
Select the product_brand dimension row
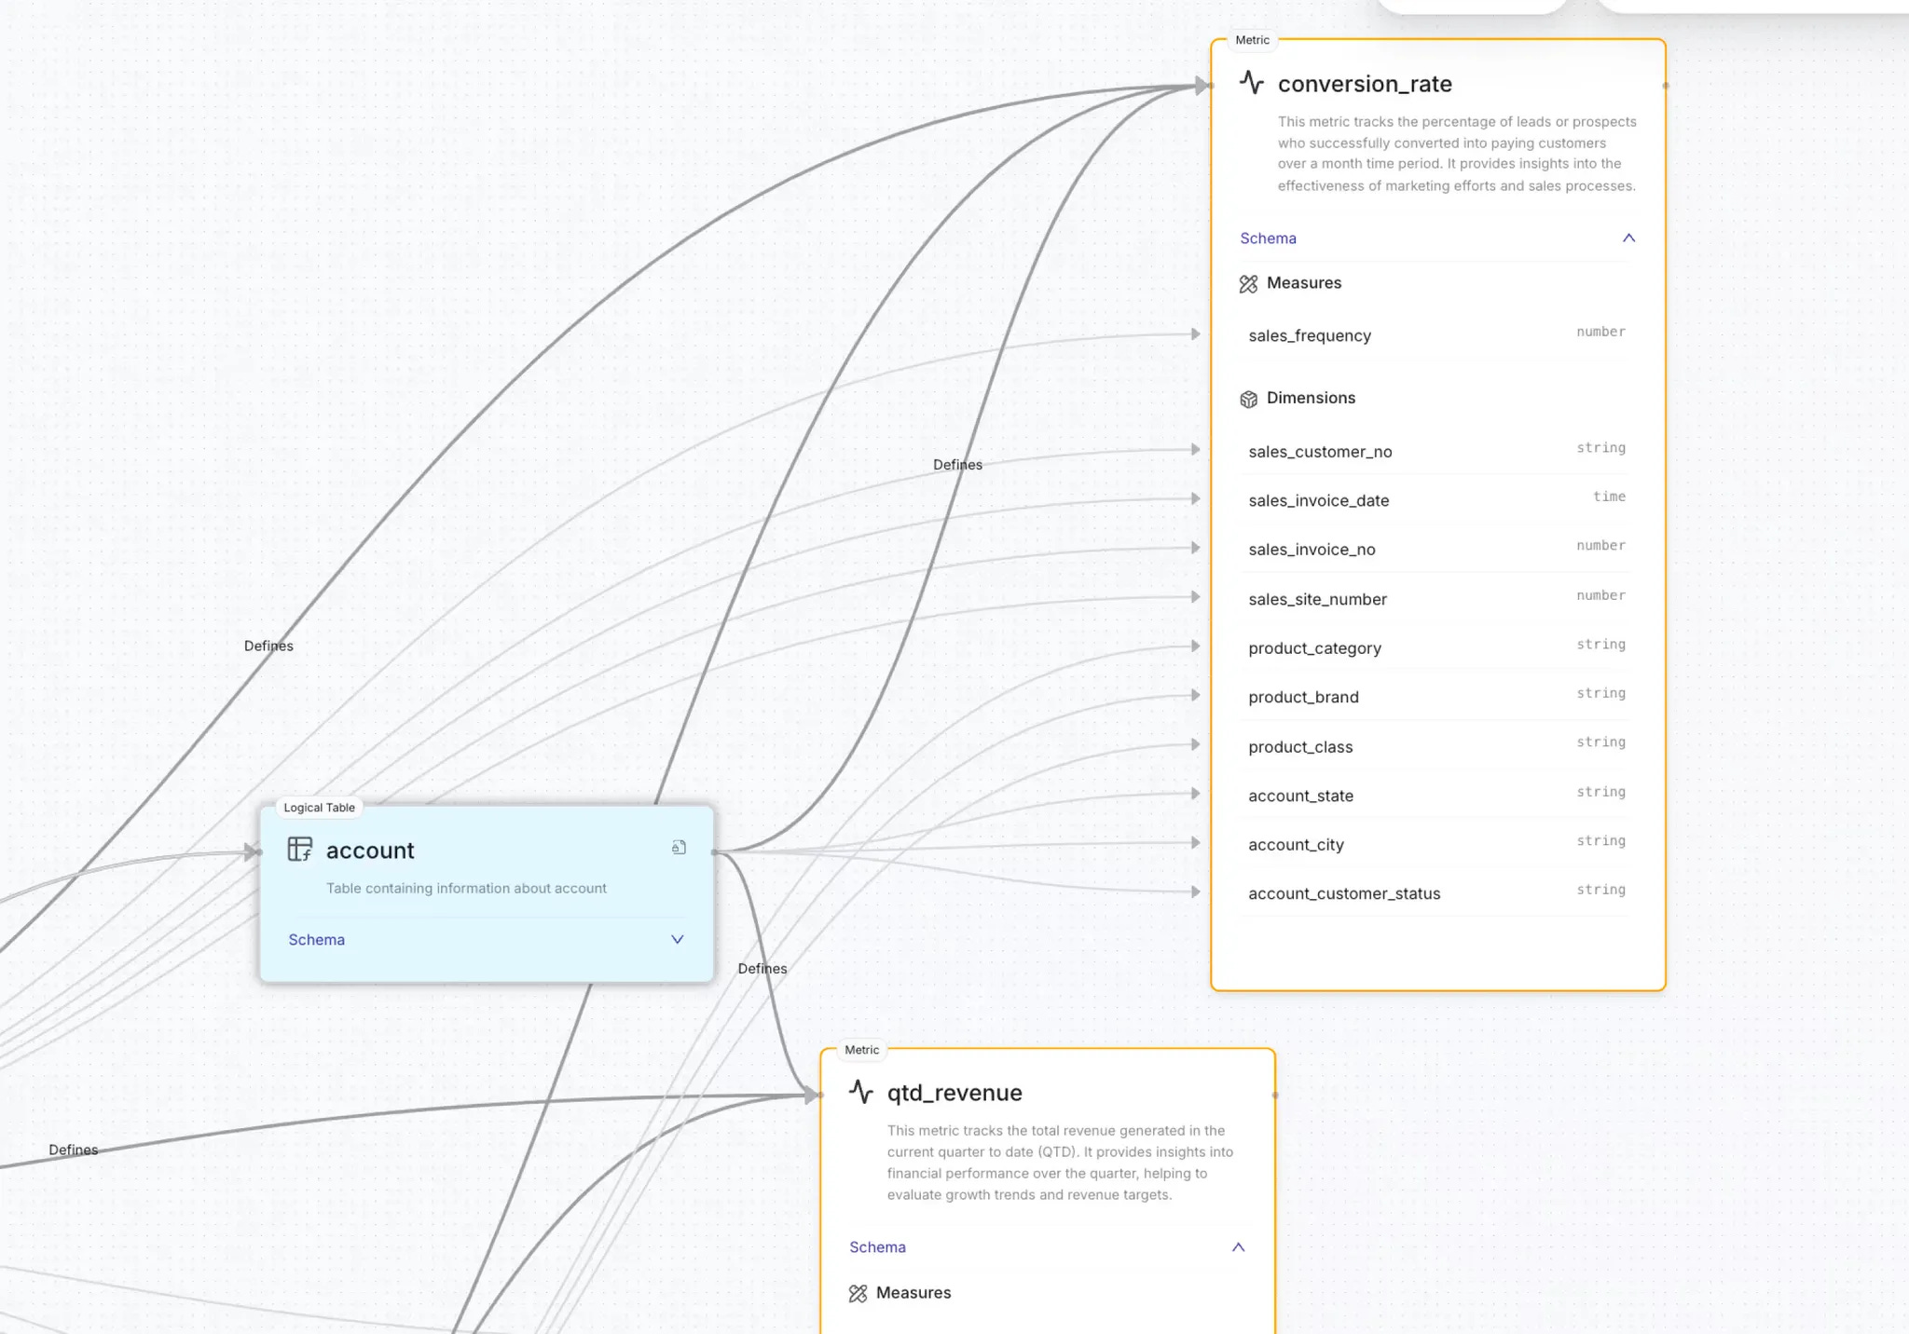click(1436, 697)
